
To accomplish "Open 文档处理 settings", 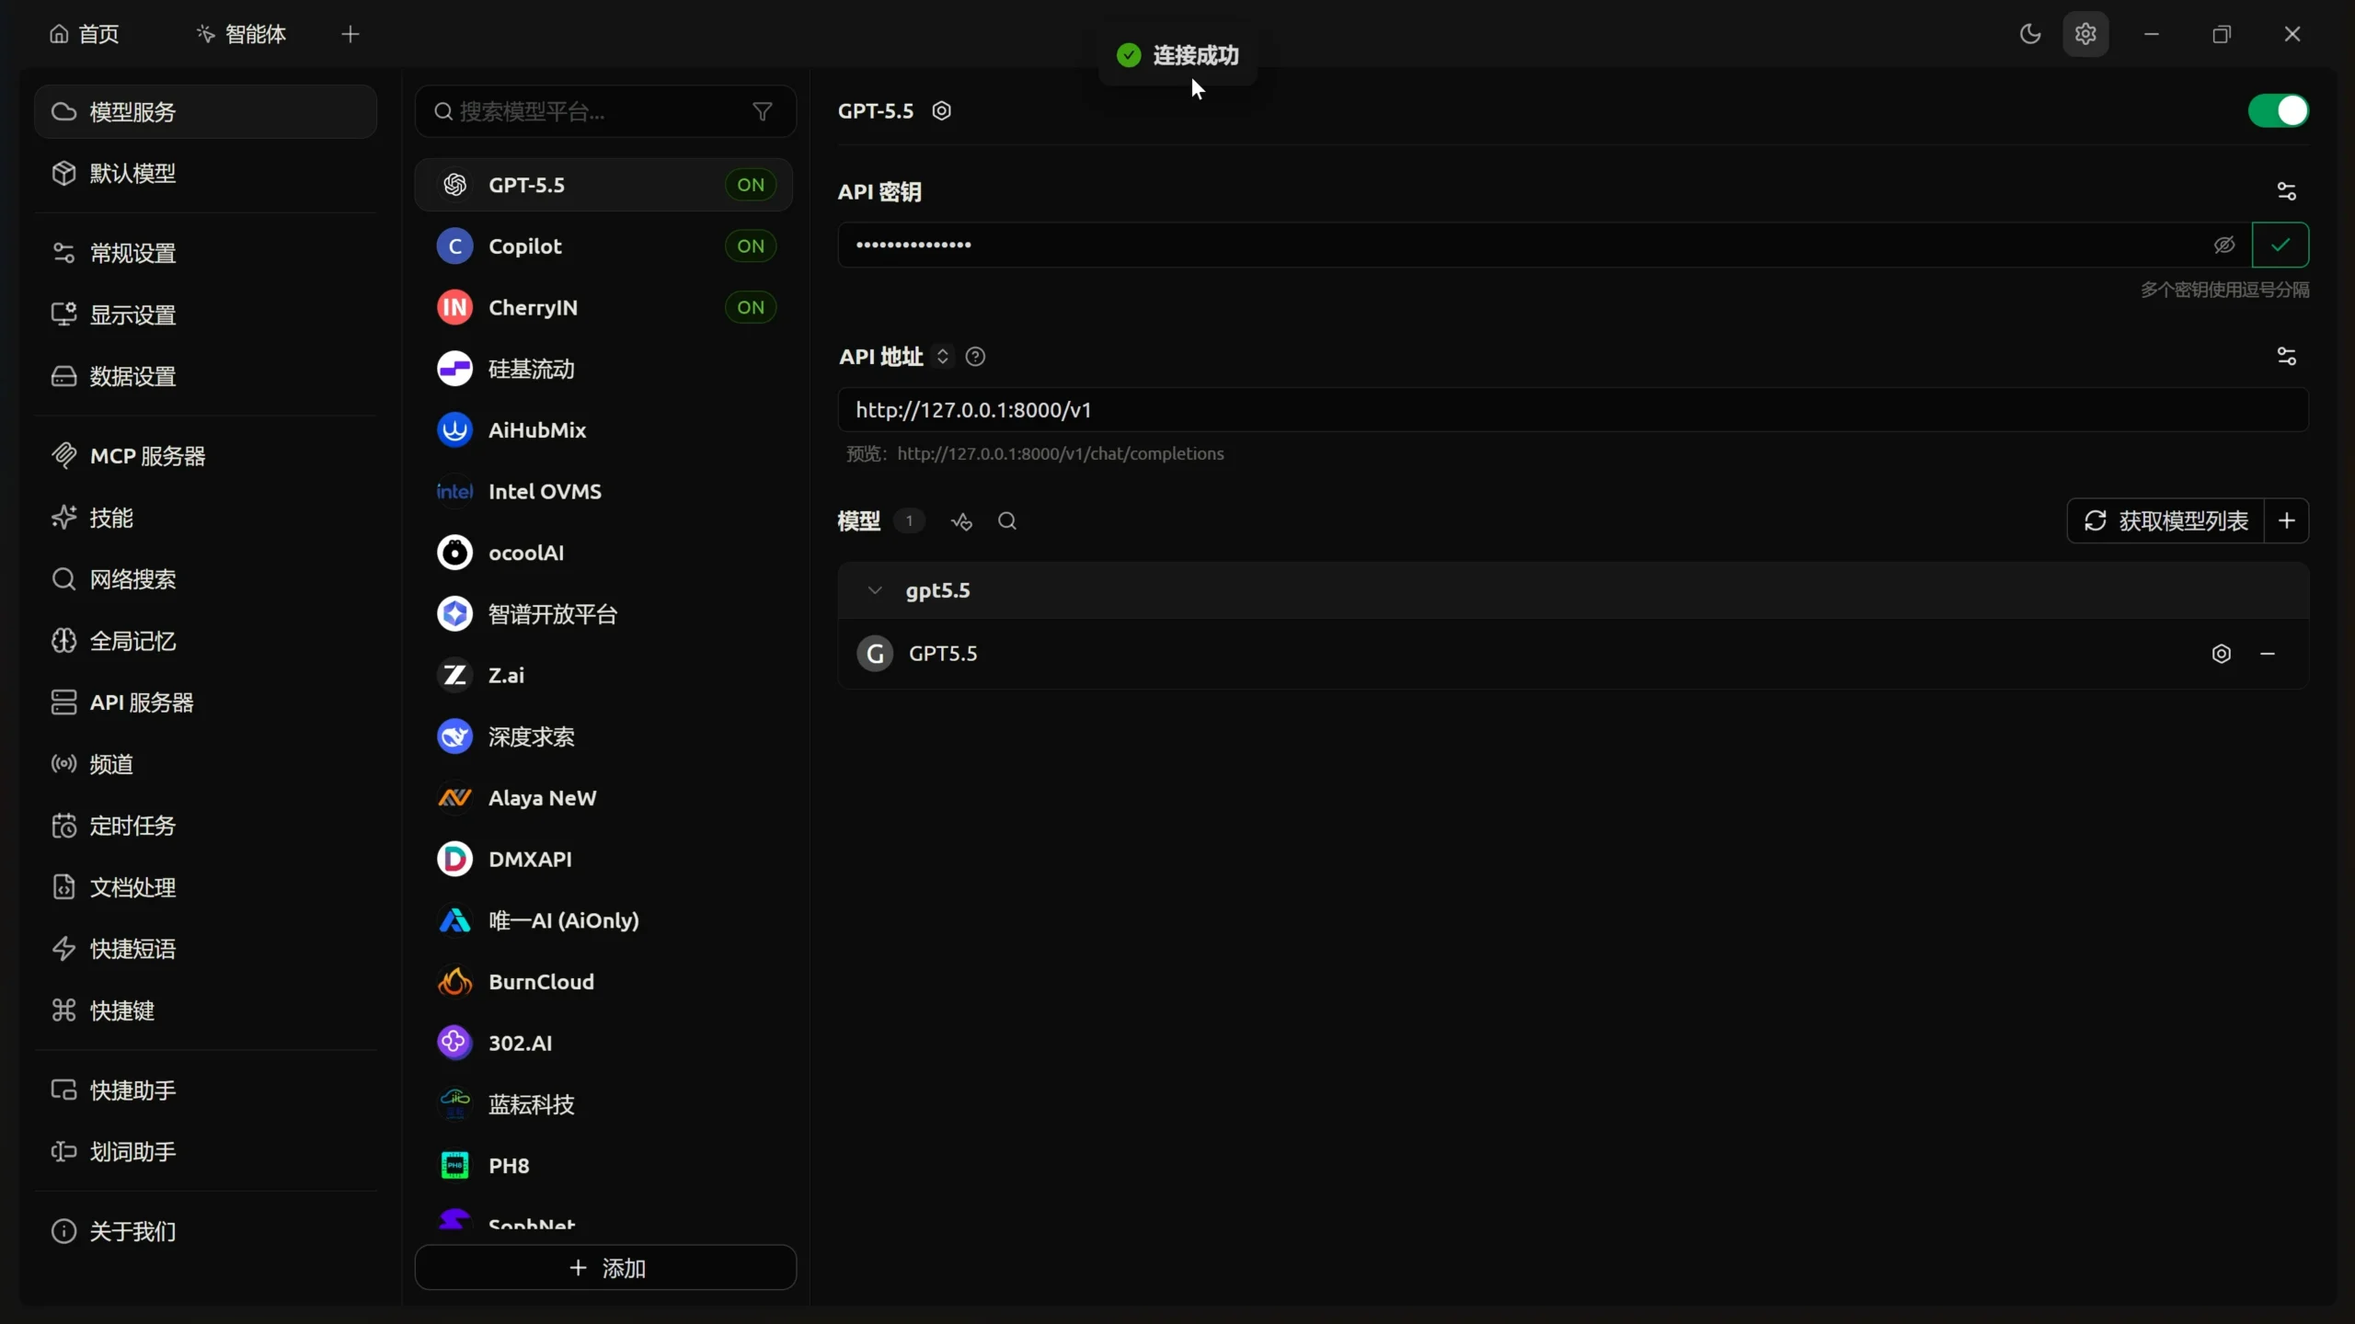I will 205,887.
